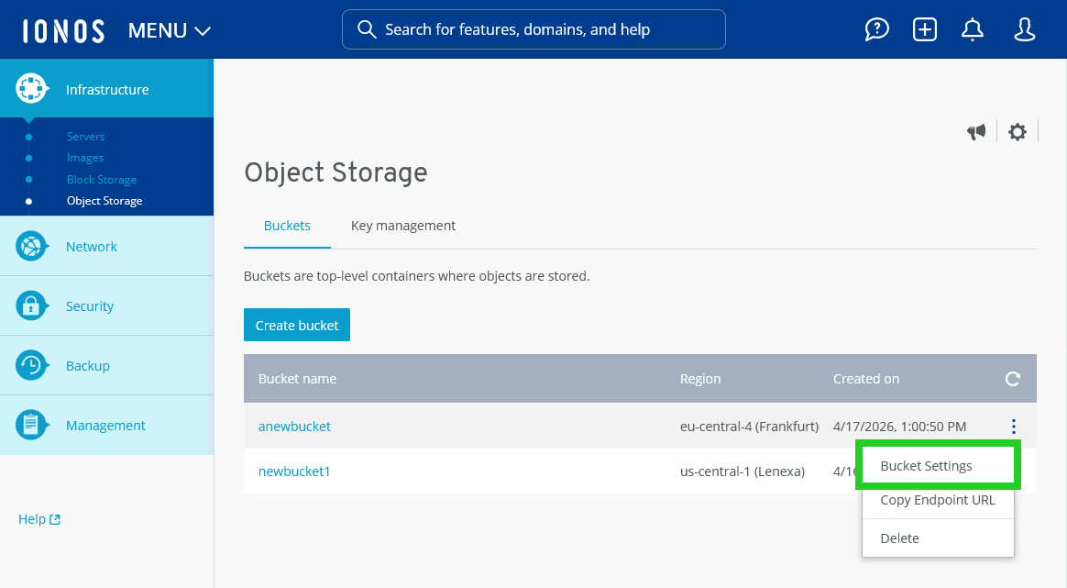Open the newbucket1 bucket link
Viewport: 1067px width, 588px height.
click(x=293, y=471)
